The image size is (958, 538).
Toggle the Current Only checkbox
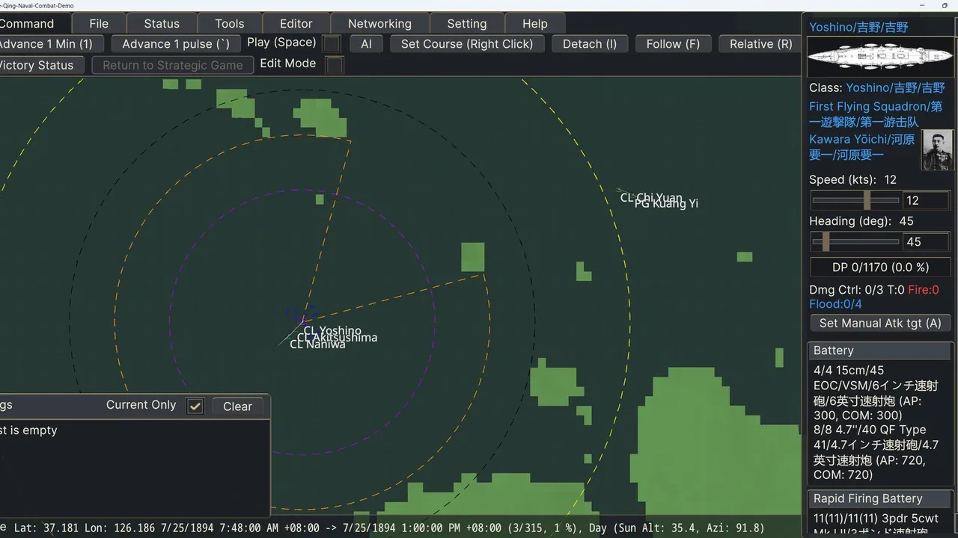[195, 406]
